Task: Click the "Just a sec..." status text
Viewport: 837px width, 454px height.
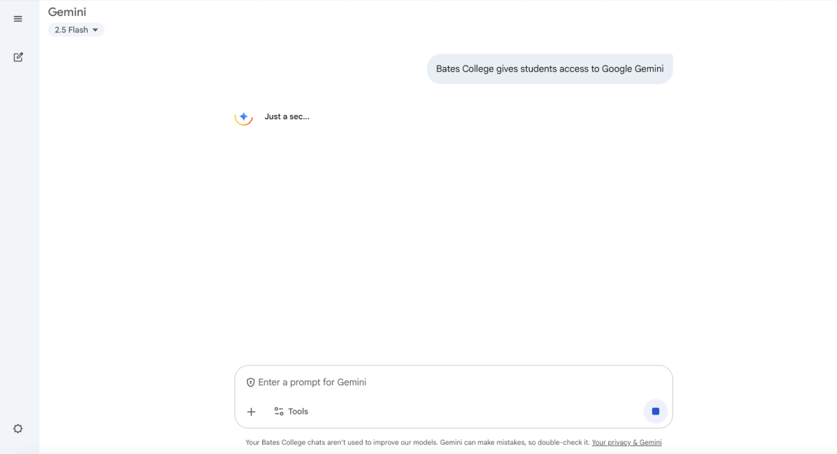Action: 287,116
